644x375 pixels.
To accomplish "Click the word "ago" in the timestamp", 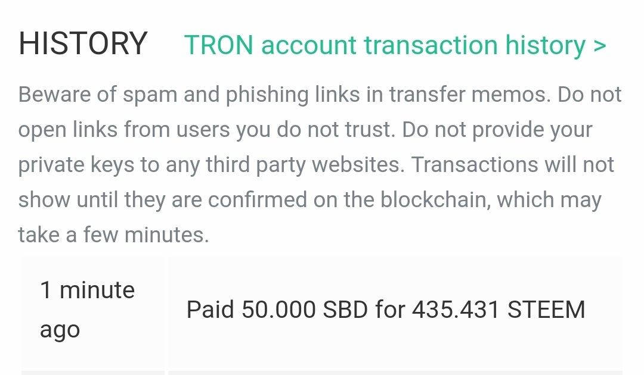I will click(x=60, y=329).
